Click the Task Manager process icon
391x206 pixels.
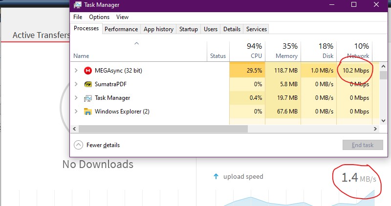(88, 98)
